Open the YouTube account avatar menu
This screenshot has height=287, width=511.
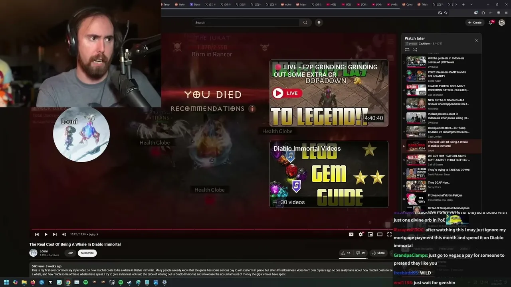[x=502, y=23]
